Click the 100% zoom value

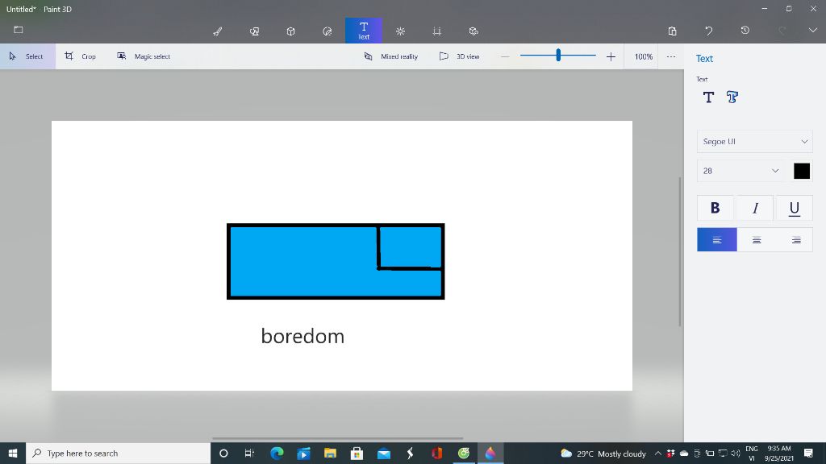[x=643, y=56]
